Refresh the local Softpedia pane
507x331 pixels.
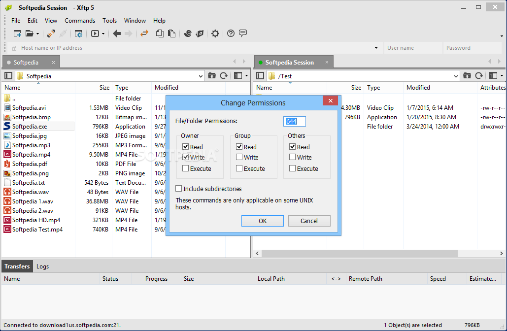[x=224, y=76]
